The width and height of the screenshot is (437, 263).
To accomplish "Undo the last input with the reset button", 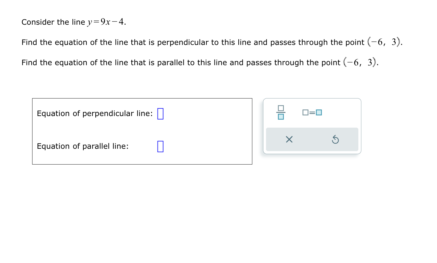I will tap(335, 139).
